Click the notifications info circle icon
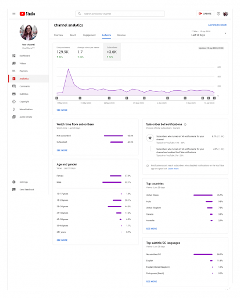 [148, 165]
